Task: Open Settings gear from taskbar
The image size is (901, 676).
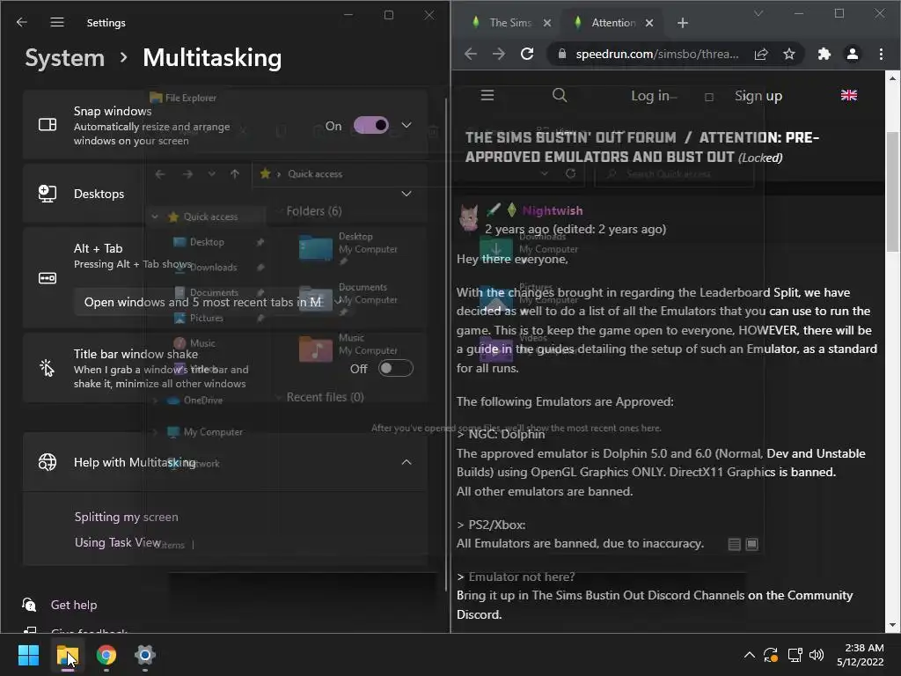Action: (x=145, y=655)
